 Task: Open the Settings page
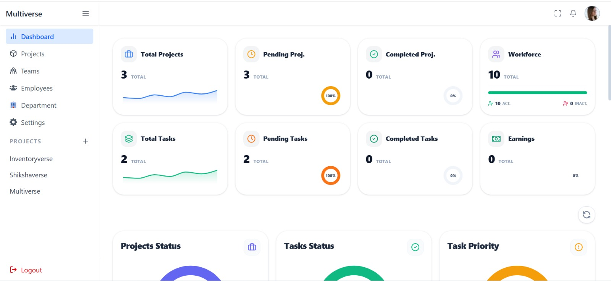click(x=33, y=122)
